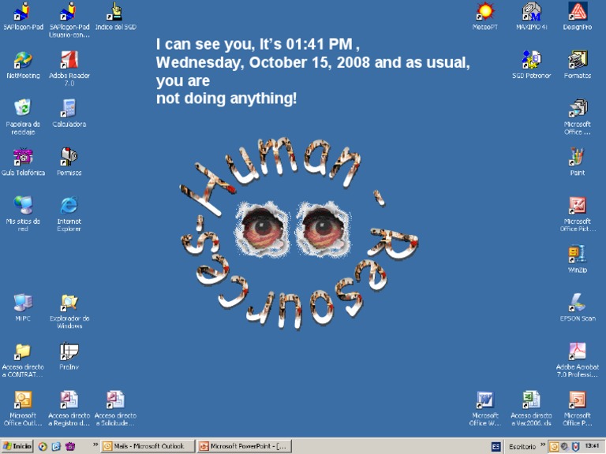
Task: Open the Mi PC icon
Action: pos(23,307)
